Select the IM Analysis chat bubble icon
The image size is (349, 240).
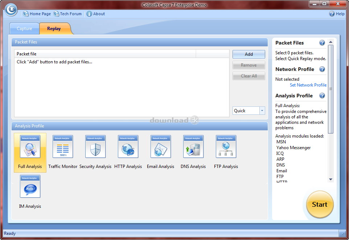[x=30, y=186]
